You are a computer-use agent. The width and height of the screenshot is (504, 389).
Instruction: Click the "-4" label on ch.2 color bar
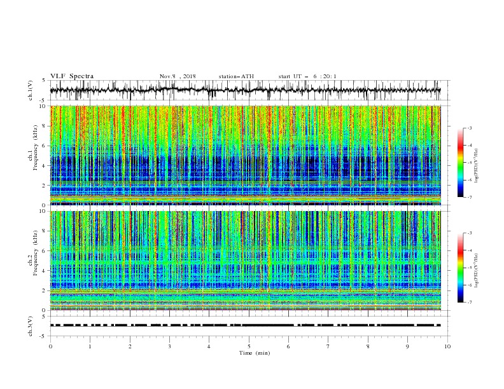(470, 250)
